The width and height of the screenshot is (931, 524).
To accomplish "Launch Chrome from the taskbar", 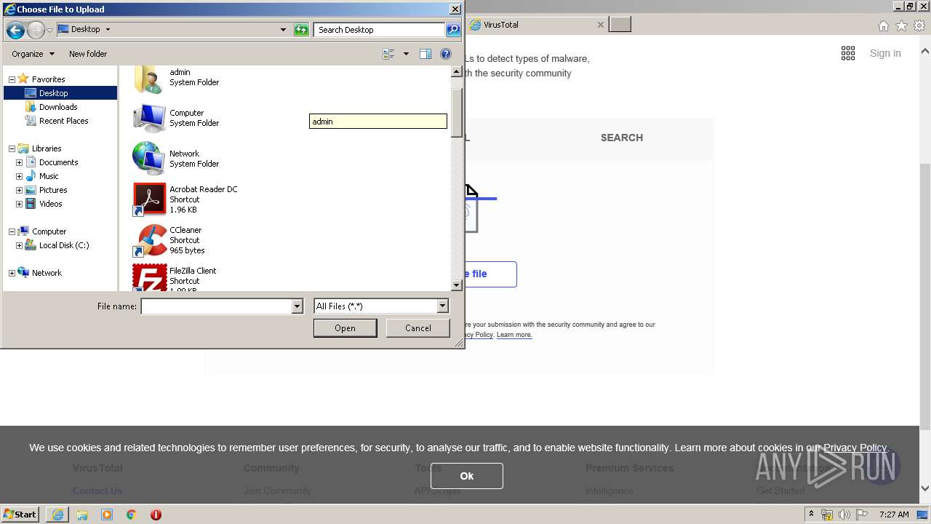I will [131, 515].
